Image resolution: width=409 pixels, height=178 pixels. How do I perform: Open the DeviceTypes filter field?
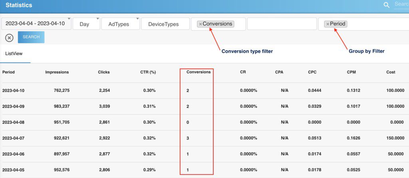[x=164, y=24]
